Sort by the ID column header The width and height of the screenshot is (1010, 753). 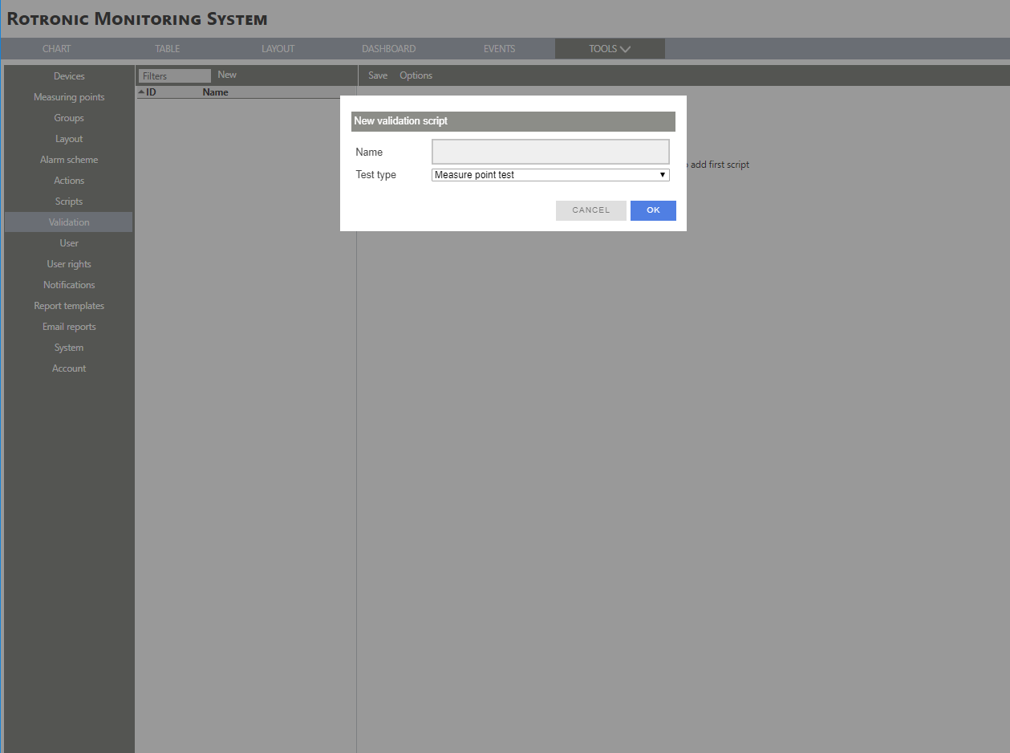tap(151, 92)
